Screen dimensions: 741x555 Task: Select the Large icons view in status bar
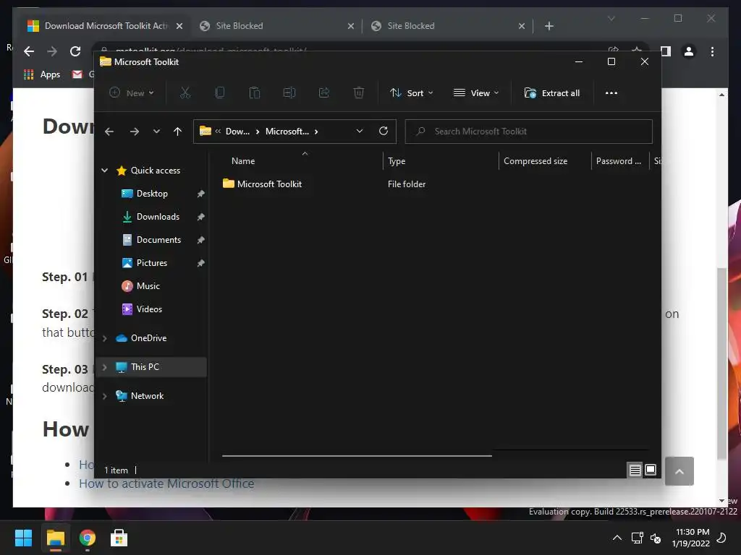point(651,470)
